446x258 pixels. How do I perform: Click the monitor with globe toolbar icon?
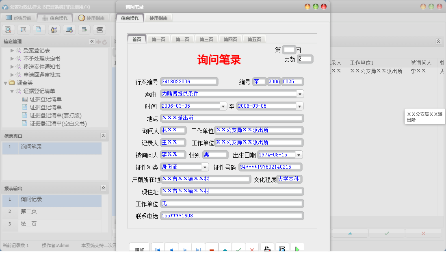[x=69, y=30]
